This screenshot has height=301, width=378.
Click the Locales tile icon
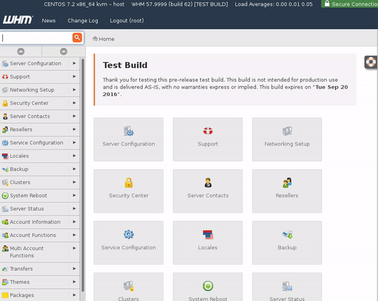coord(208,234)
